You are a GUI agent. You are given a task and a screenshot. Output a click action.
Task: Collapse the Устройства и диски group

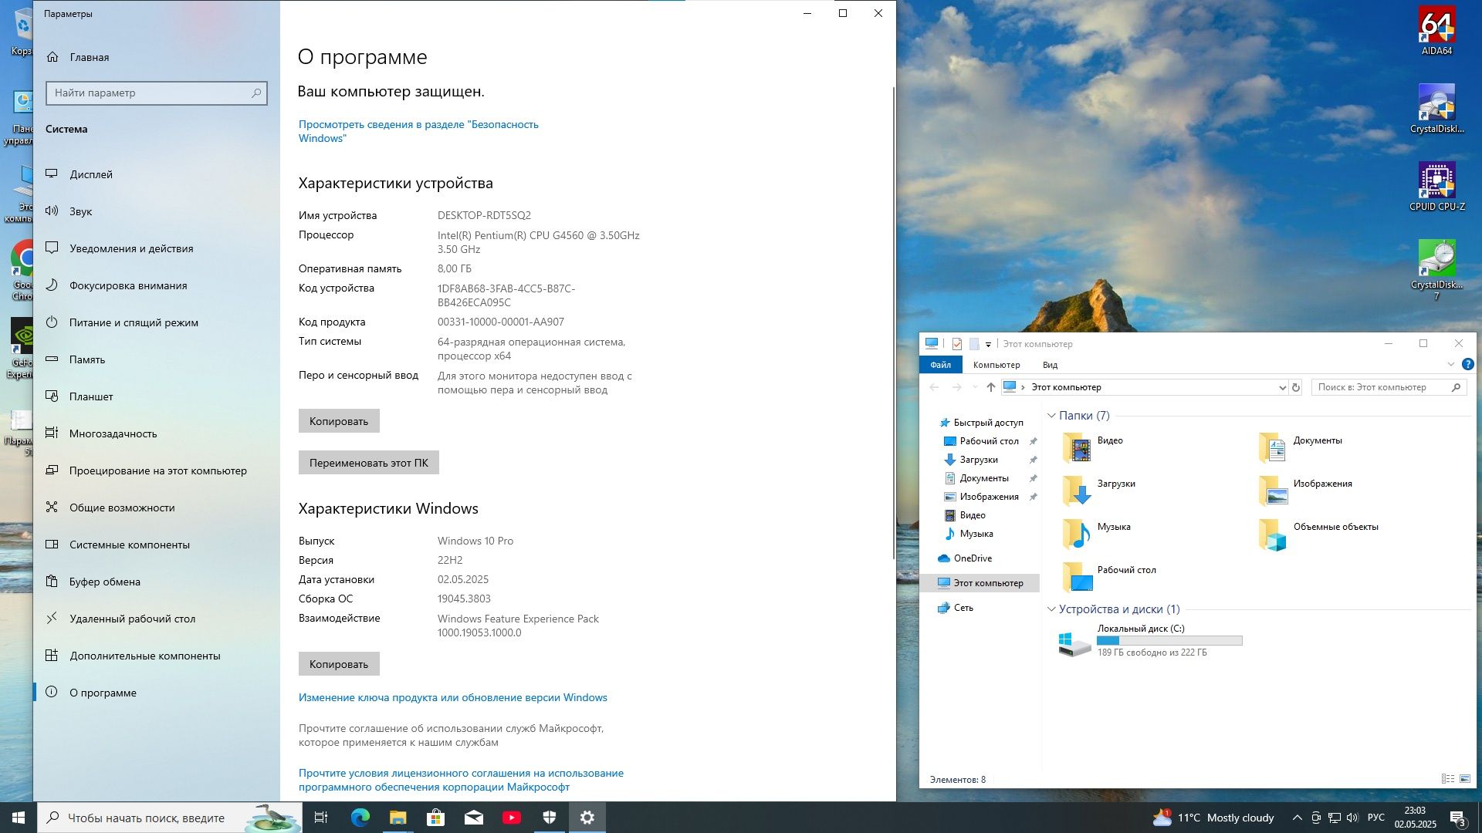click(x=1051, y=609)
